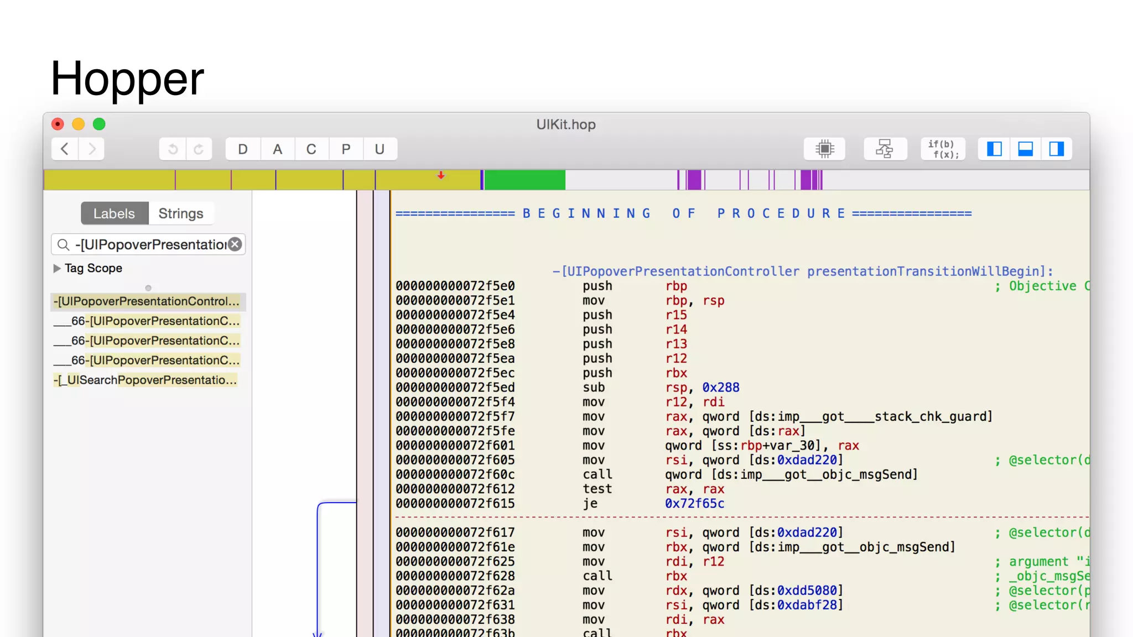
Task: Select the Labels tab
Action: (x=114, y=213)
